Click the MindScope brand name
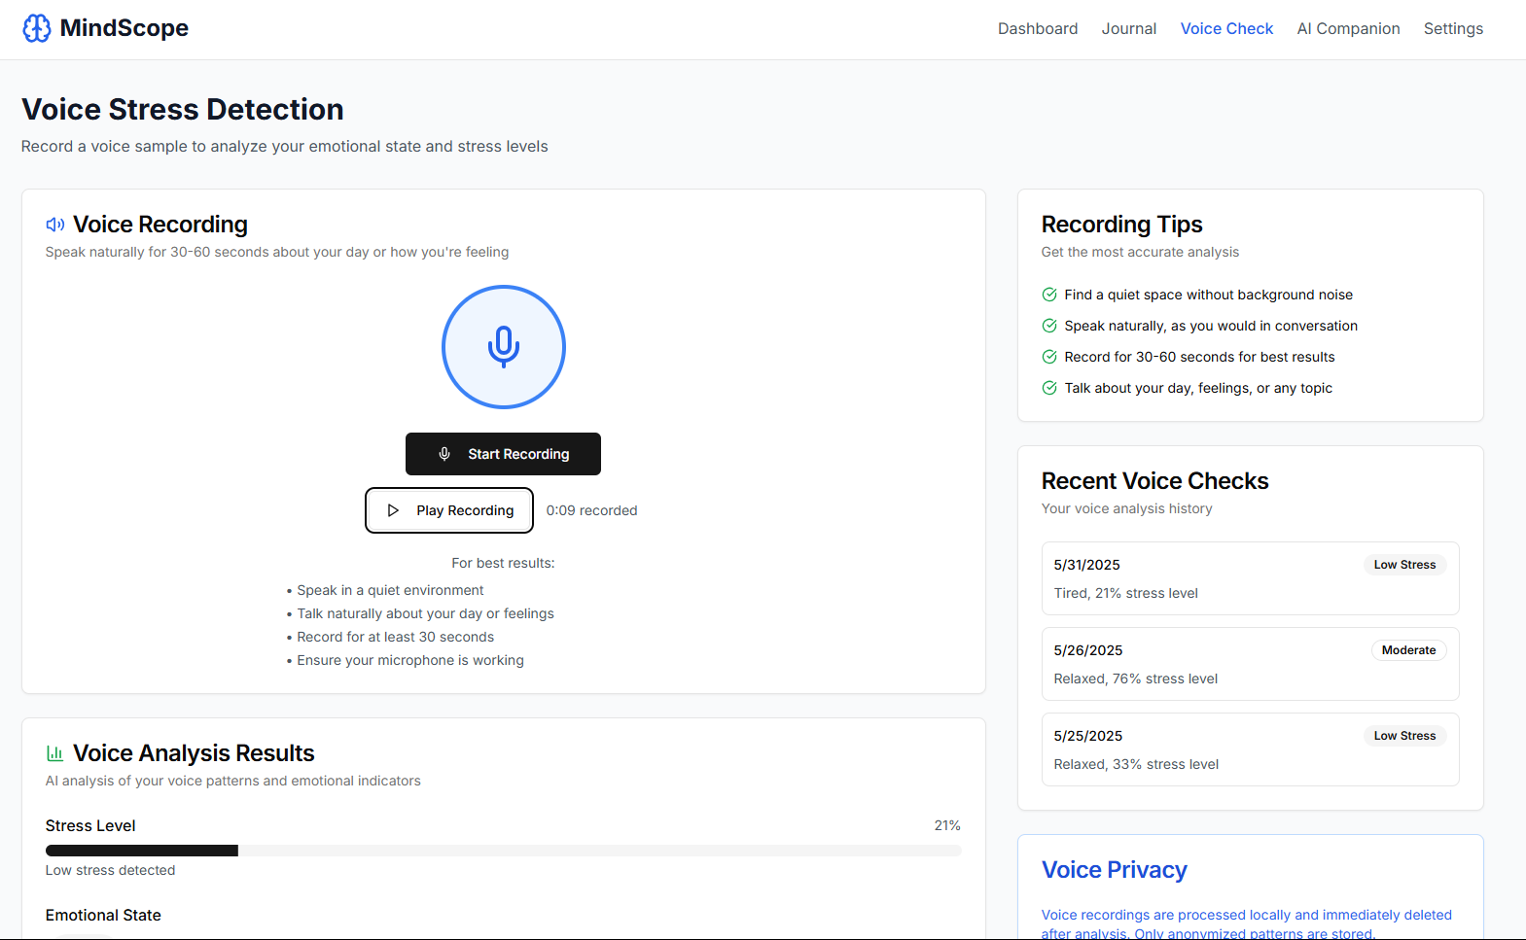The height and width of the screenshot is (940, 1526). [124, 28]
